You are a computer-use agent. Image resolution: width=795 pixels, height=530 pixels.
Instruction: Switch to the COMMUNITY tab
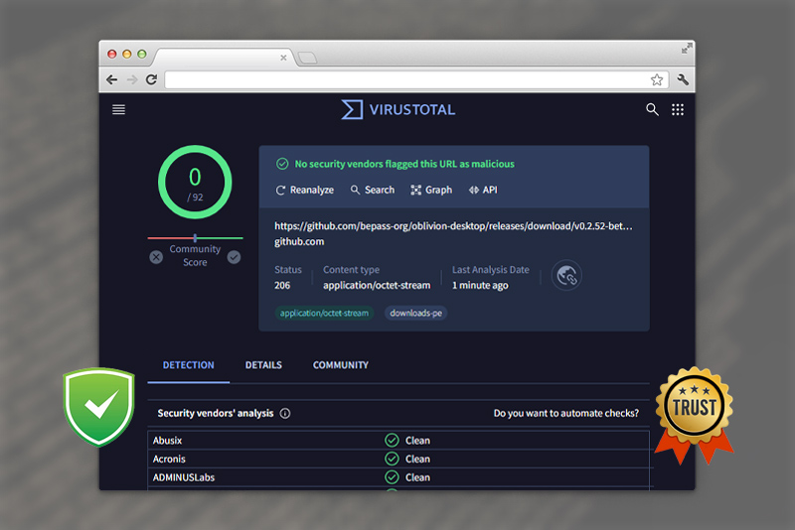coord(340,365)
